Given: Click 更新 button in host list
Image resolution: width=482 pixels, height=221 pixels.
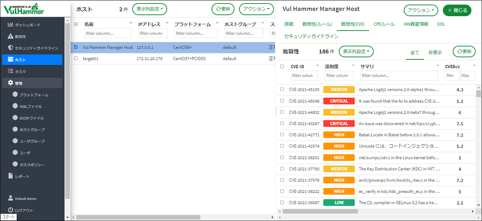Looking at the screenshot, I should (x=223, y=9).
